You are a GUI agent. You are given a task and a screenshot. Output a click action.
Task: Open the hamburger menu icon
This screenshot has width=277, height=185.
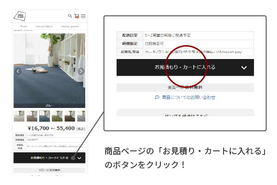pos(83,16)
